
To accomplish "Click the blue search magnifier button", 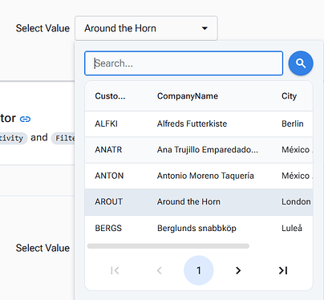I will pyautogui.click(x=301, y=63).
